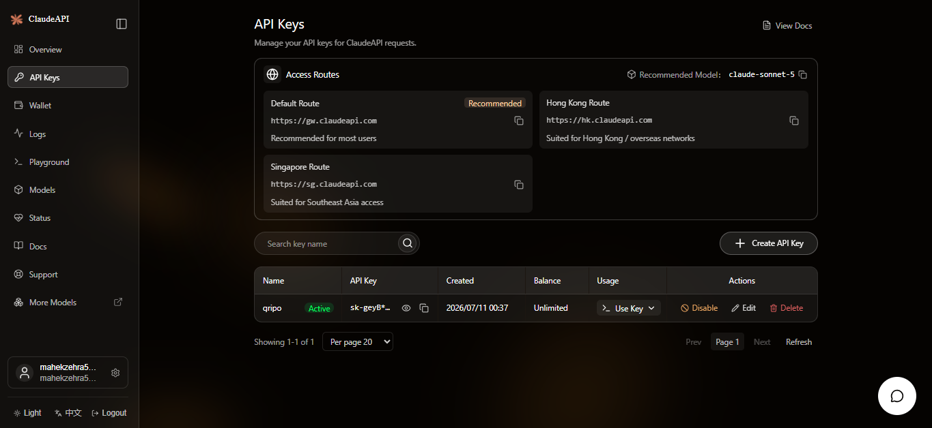Click the https://hk.claudeapi.com URL text
The width and height of the screenshot is (932, 428).
[x=599, y=120]
